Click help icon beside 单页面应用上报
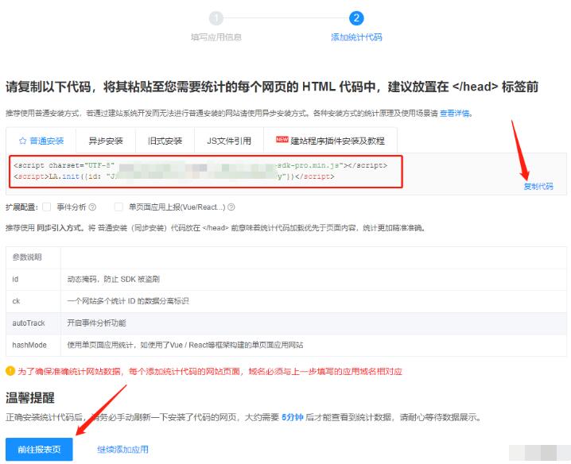 tap(231, 207)
